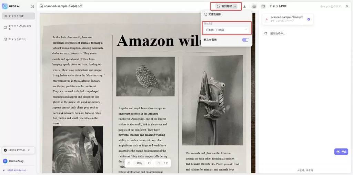353x175 pixels.
Task: Select 文書を翻訳 in the translate menu
Action: [x=226, y=14]
